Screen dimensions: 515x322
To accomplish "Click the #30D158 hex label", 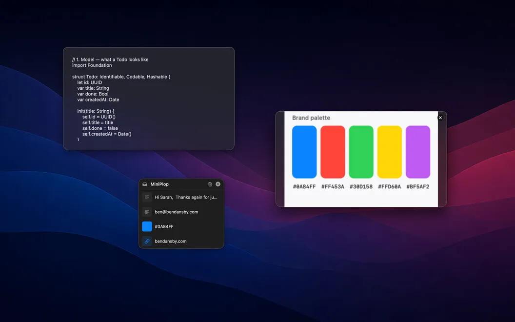I will pos(361,187).
